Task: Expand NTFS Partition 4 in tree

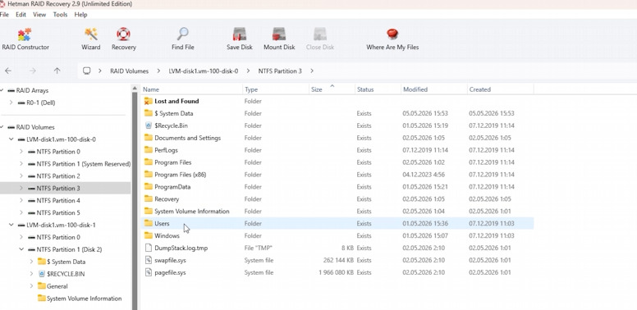Action: point(21,200)
